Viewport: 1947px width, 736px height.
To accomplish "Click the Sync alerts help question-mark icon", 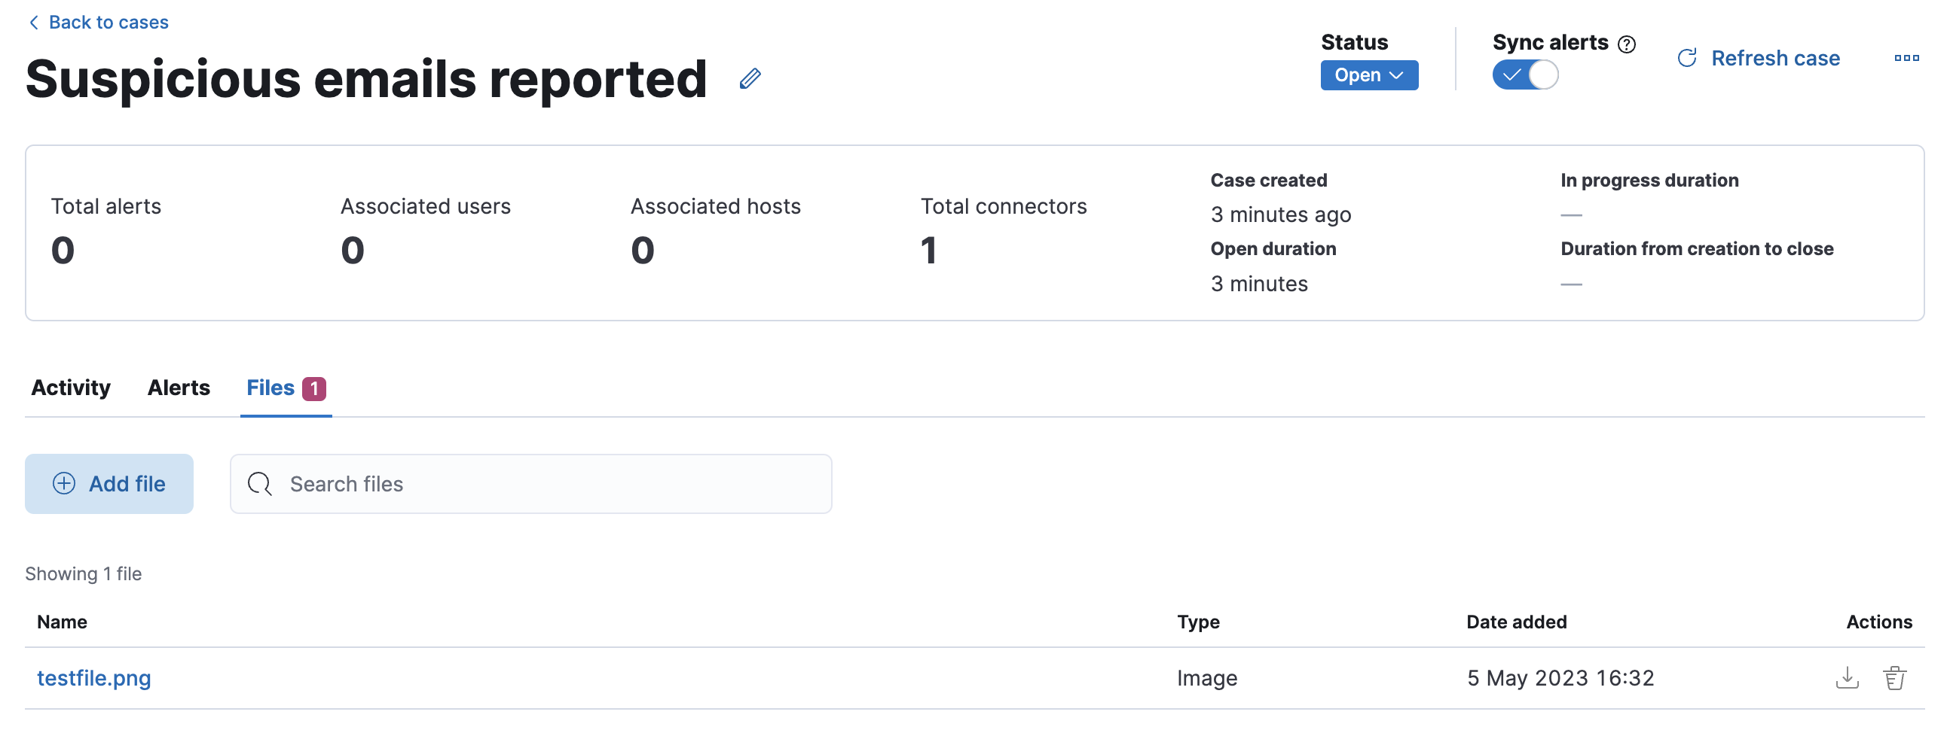I will click(1627, 44).
